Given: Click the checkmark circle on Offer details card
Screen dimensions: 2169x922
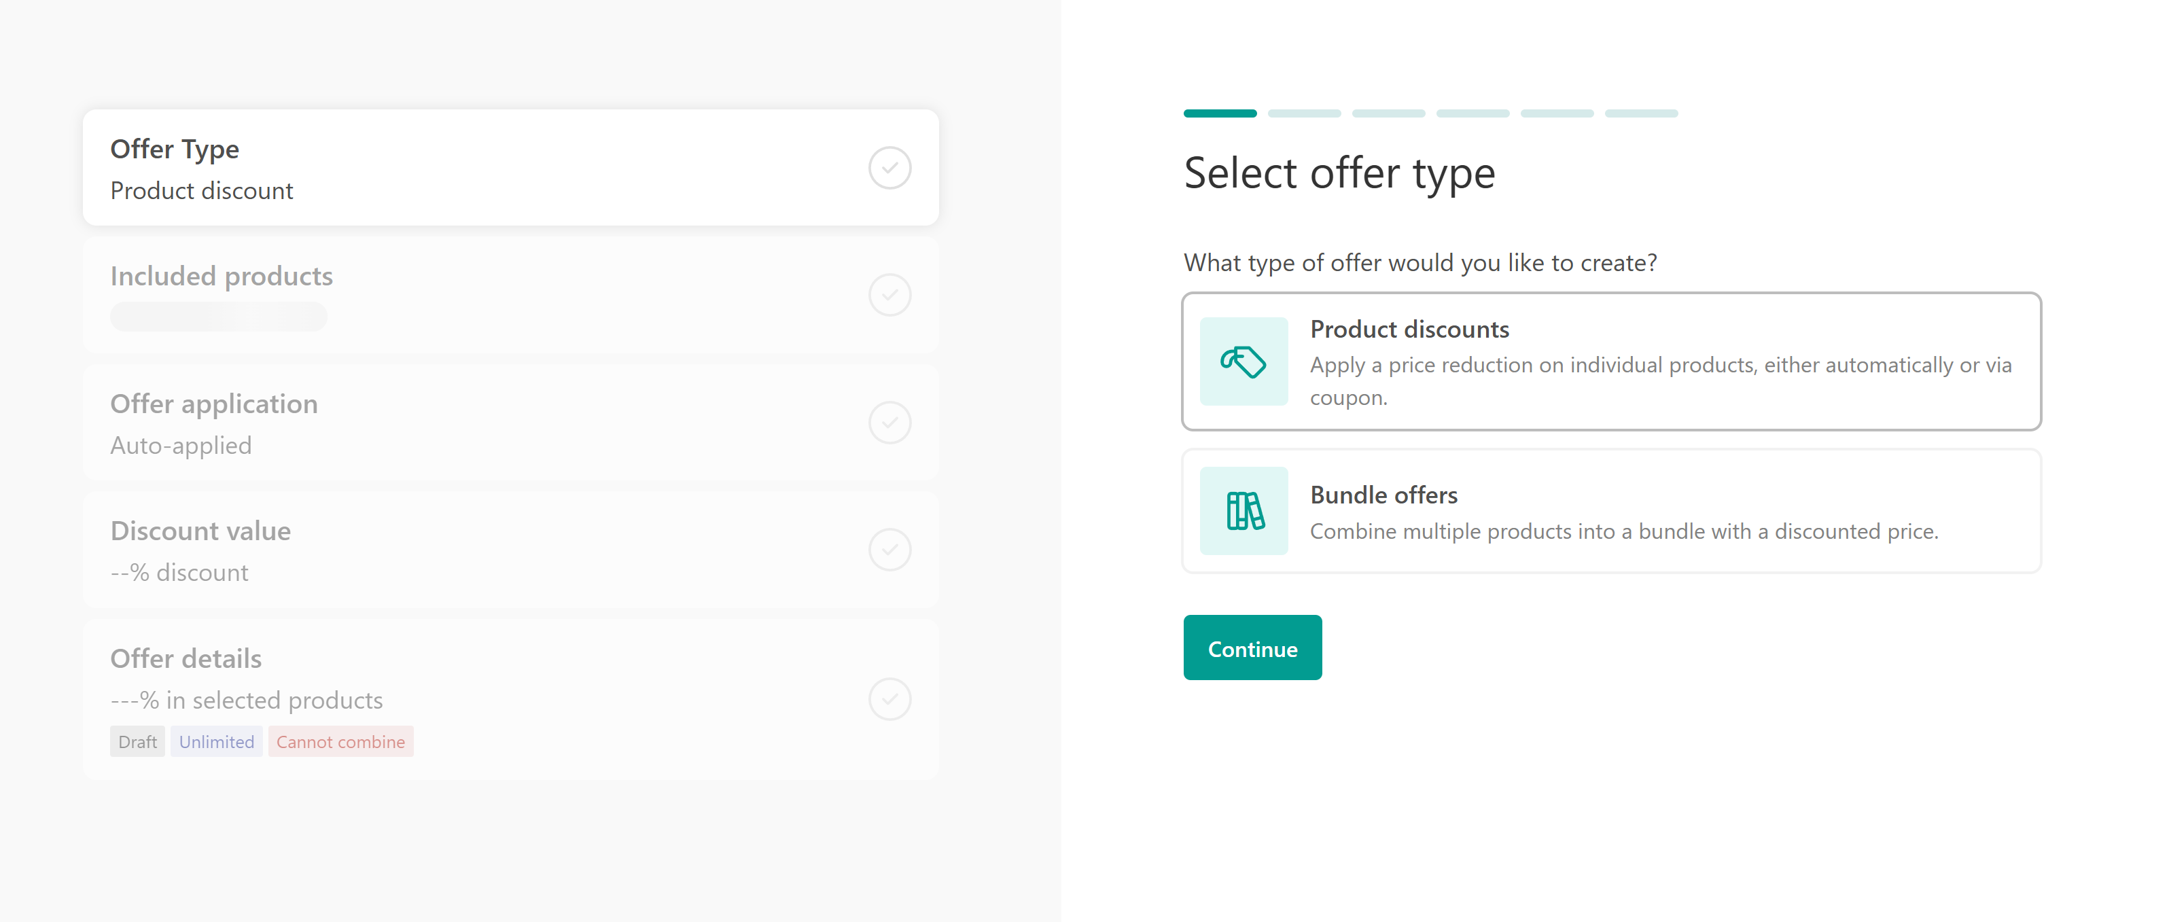Looking at the screenshot, I should [889, 699].
